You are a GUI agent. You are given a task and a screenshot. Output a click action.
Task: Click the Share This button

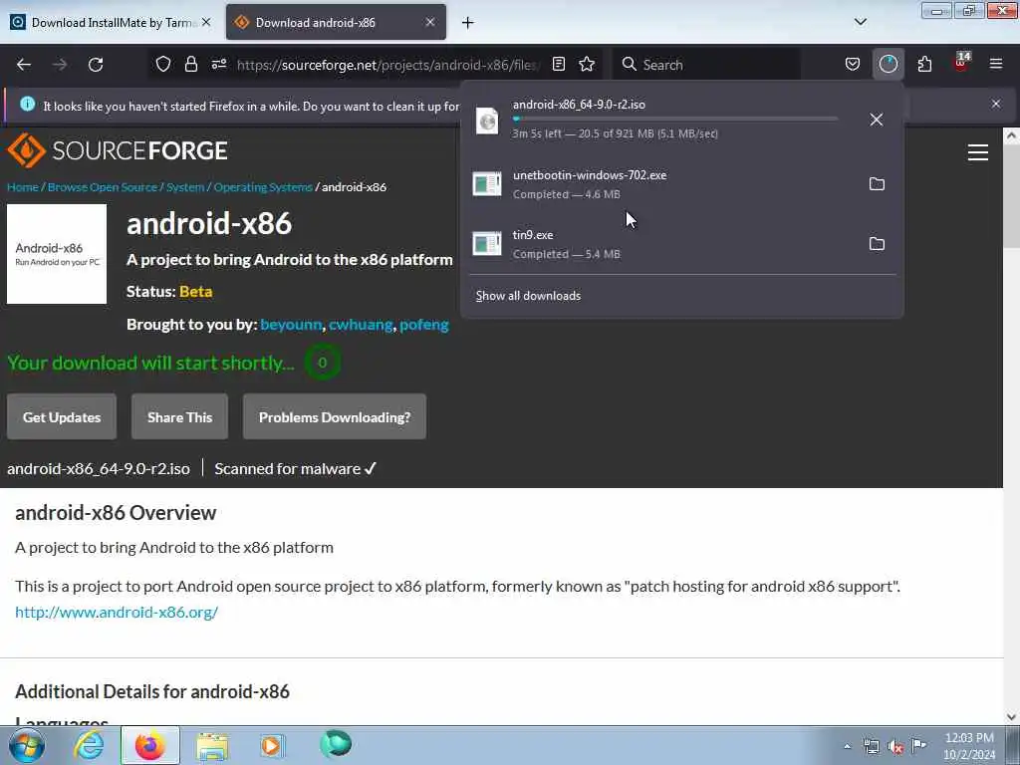pyautogui.click(x=179, y=417)
